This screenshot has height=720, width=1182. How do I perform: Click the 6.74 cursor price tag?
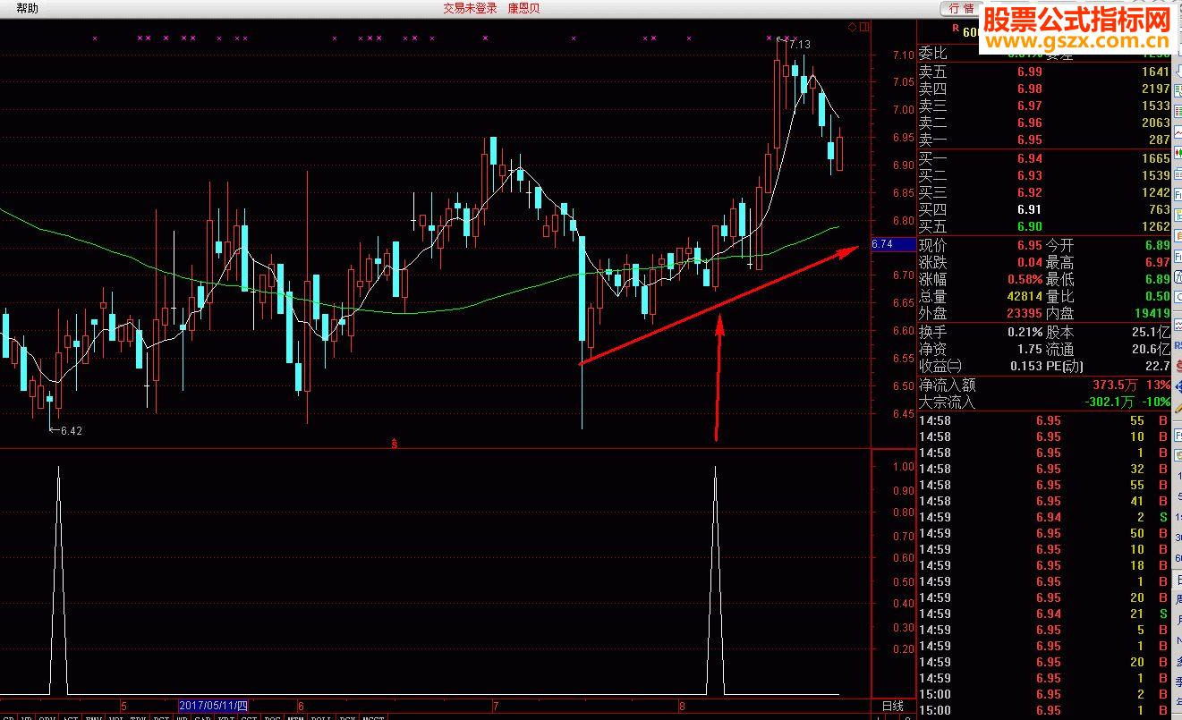[892, 244]
